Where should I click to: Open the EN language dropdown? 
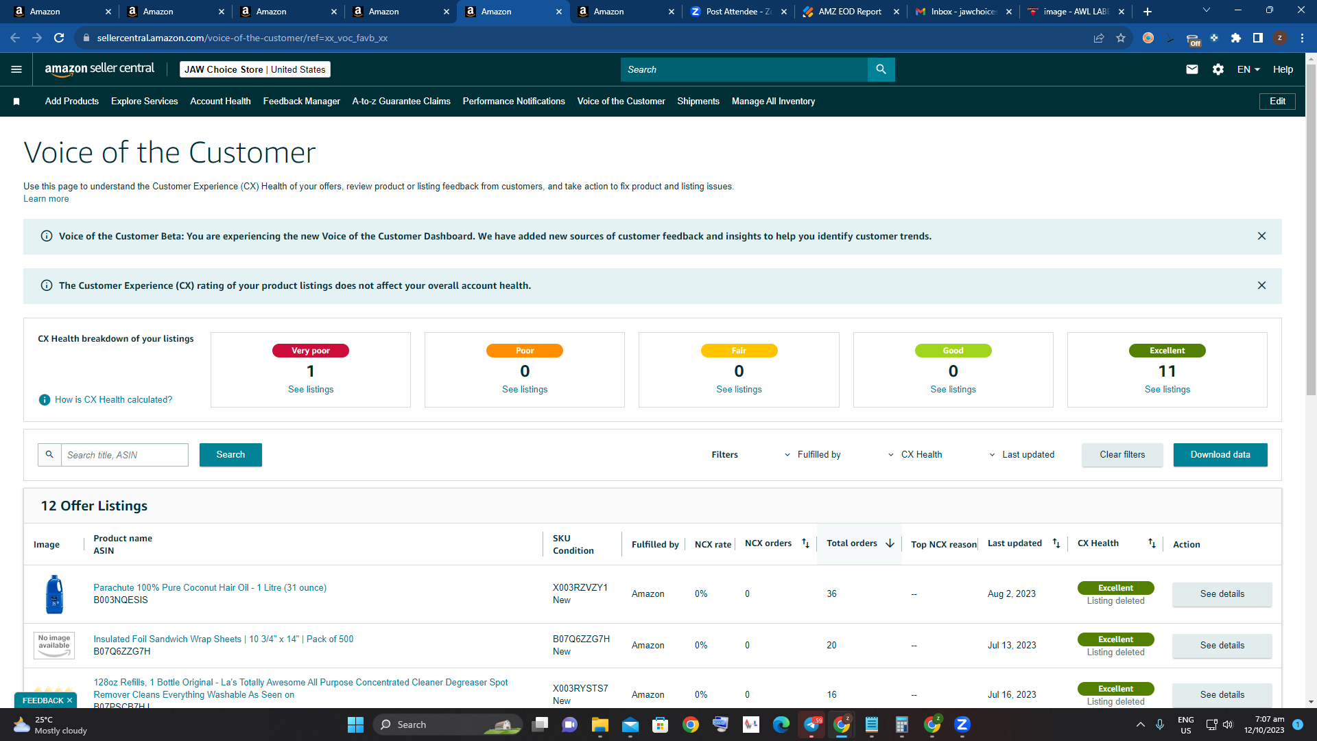pyautogui.click(x=1248, y=69)
